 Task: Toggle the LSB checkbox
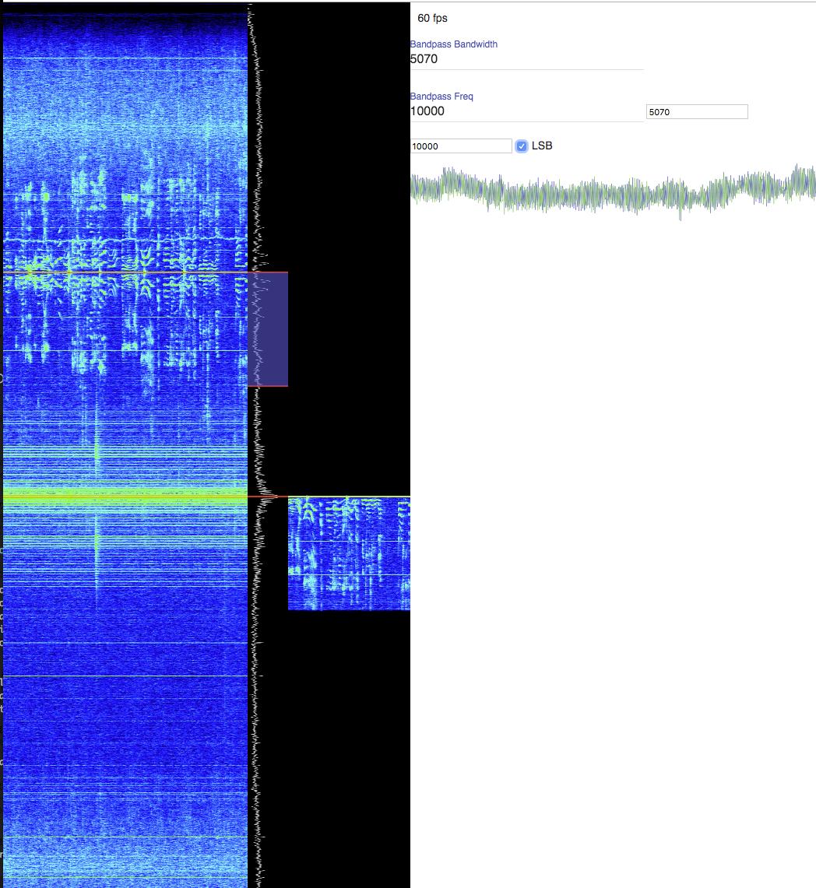tap(522, 146)
